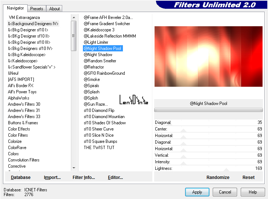This screenshot has width=268, height=199.
Task: Open Filter Info... for selected filter
Action: [x=84, y=177]
